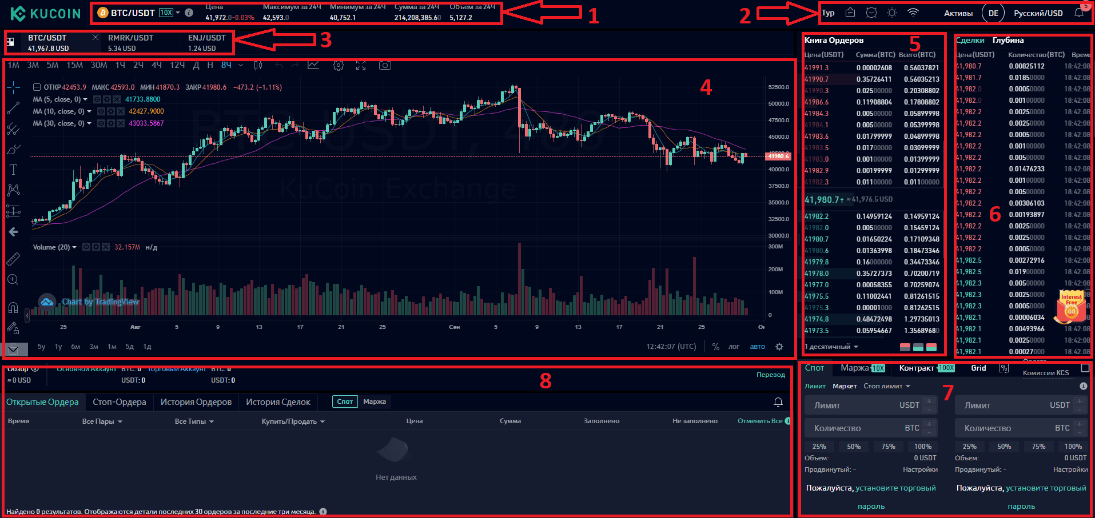Hide the MA (10, close, 0) indicator
The image size is (1095, 518).
pyautogui.click(x=101, y=111)
